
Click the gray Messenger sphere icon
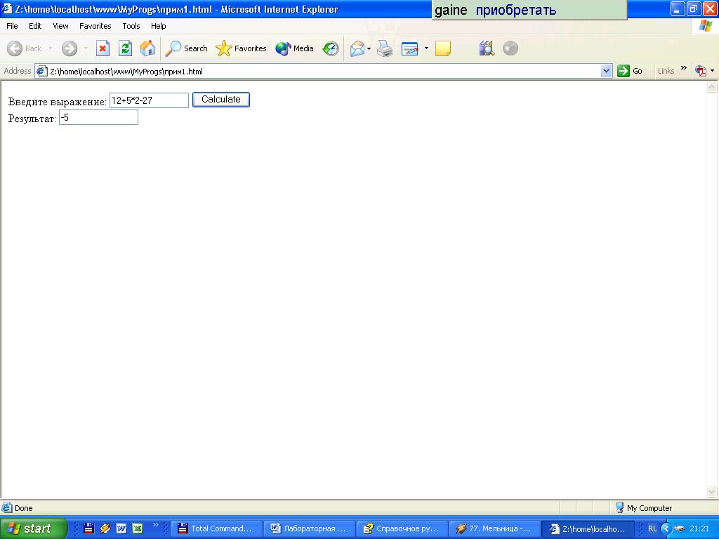point(510,48)
